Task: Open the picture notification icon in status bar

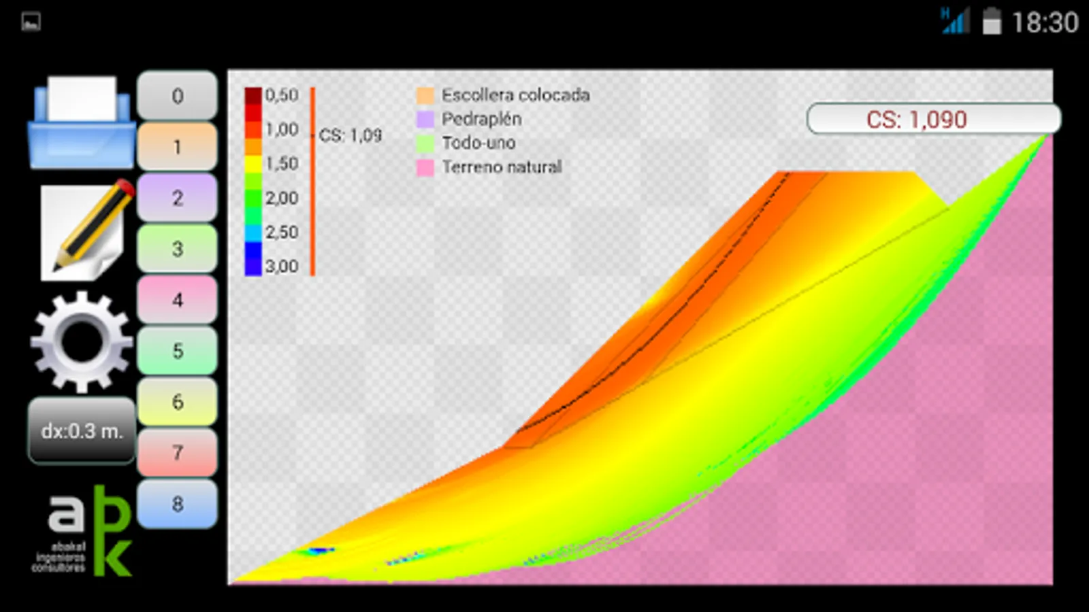Action: [x=31, y=22]
